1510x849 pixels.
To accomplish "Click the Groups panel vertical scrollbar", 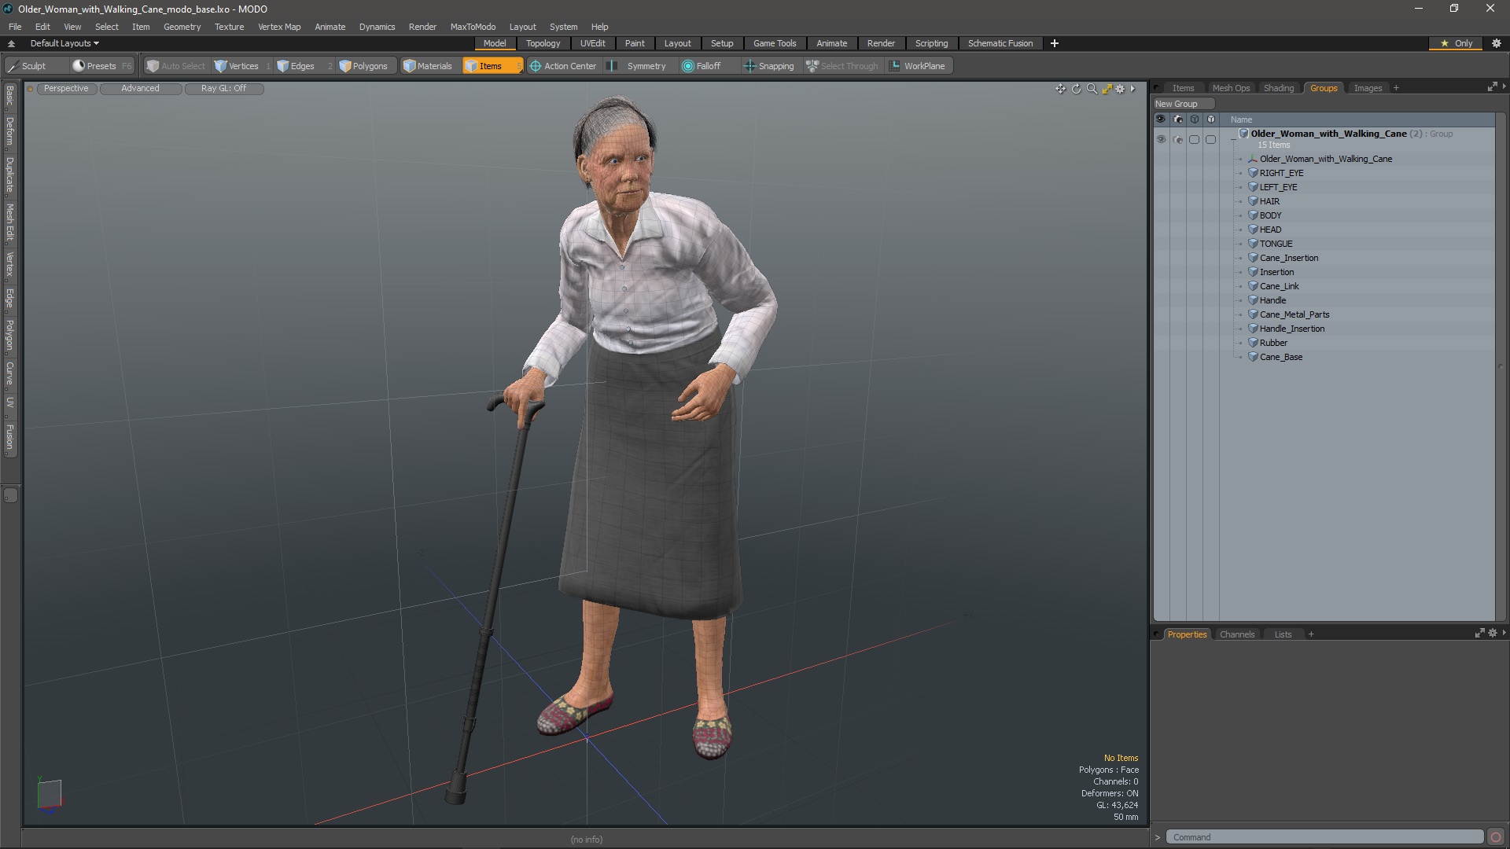I will [1501, 366].
